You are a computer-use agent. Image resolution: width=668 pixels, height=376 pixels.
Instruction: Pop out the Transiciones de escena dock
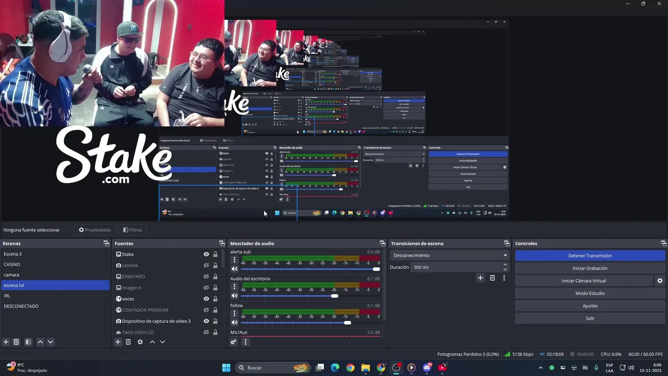(x=507, y=243)
